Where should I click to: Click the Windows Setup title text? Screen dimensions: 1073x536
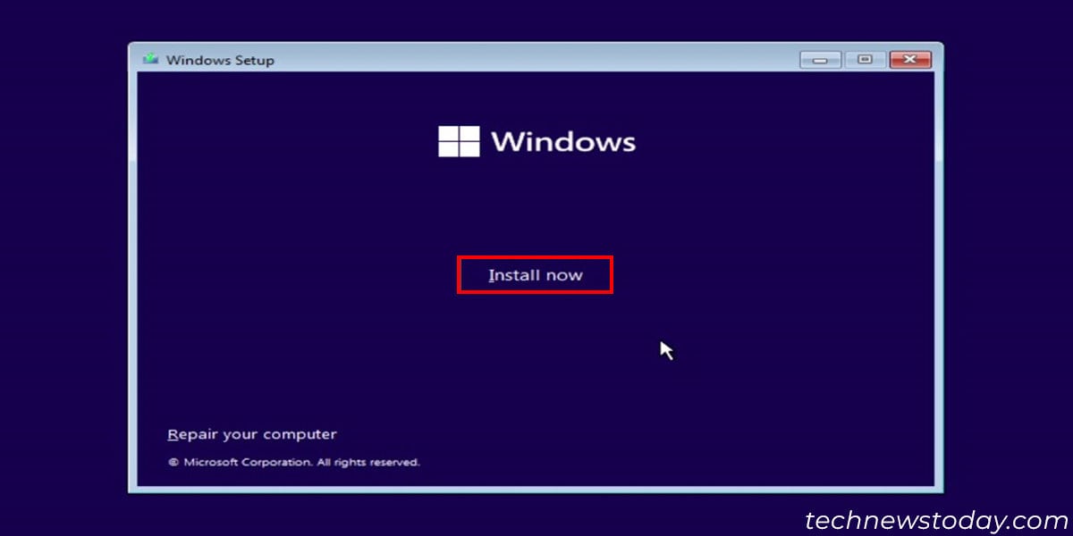(x=220, y=60)
